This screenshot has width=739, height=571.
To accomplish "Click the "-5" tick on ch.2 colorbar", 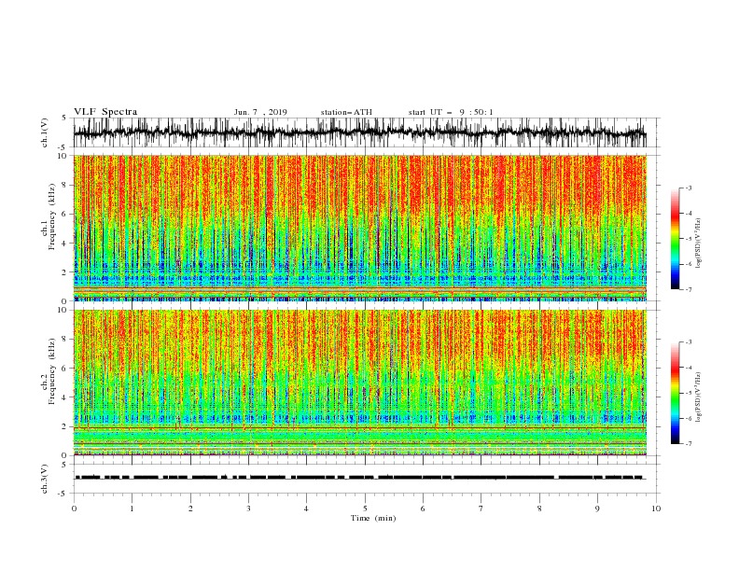I will pyautogui.click(x=689, y=393).
